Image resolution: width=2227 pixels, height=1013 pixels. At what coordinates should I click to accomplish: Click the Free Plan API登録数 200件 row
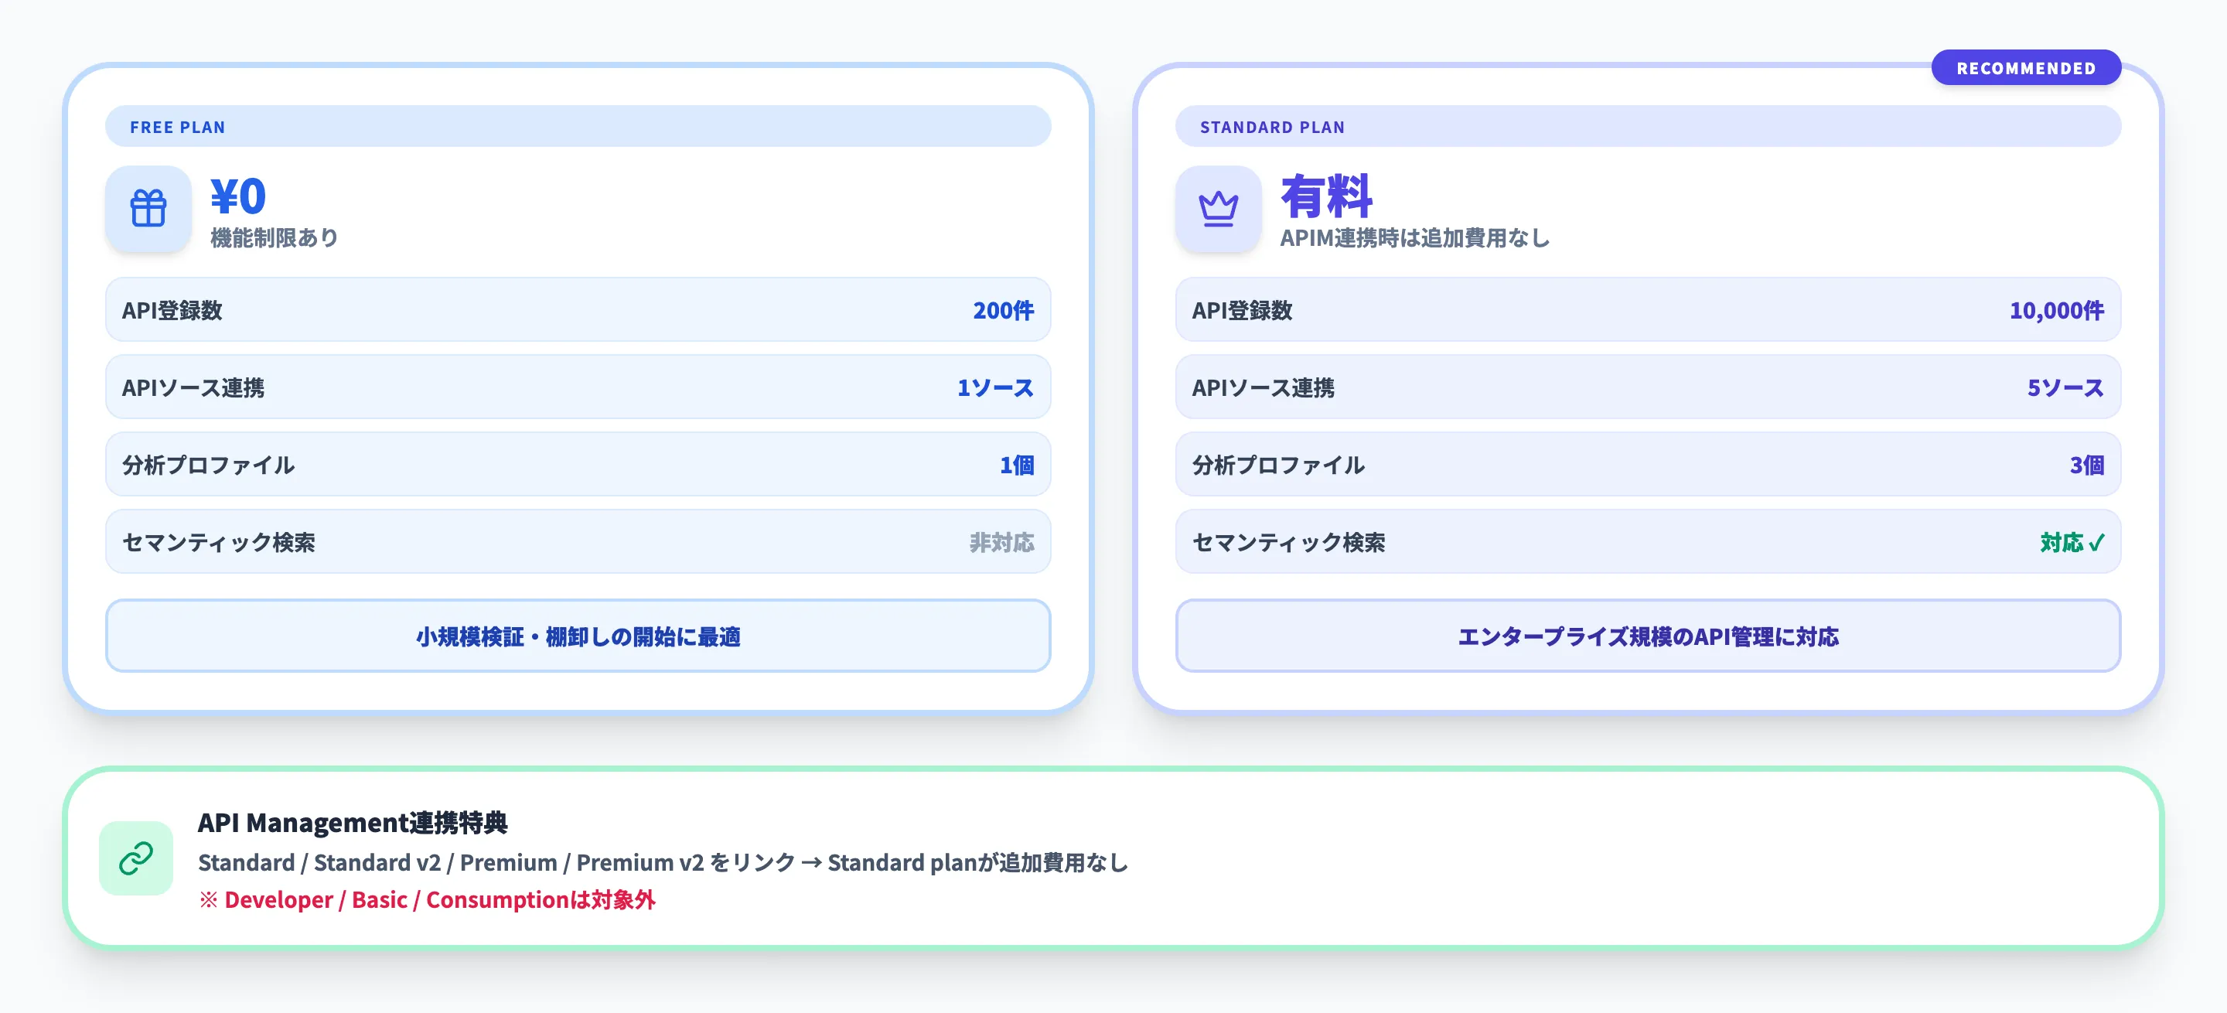578,310
